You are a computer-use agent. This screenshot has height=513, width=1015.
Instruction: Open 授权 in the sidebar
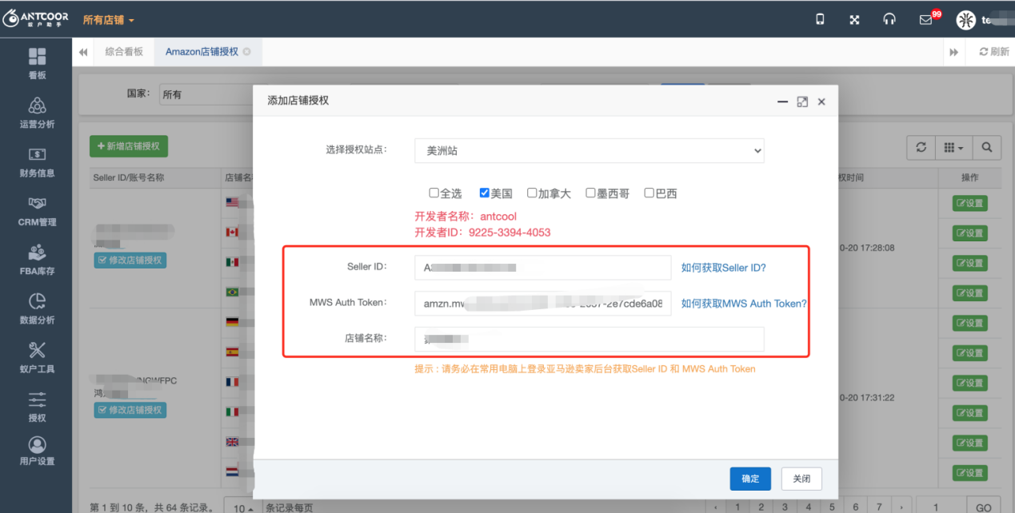point(37,407)
